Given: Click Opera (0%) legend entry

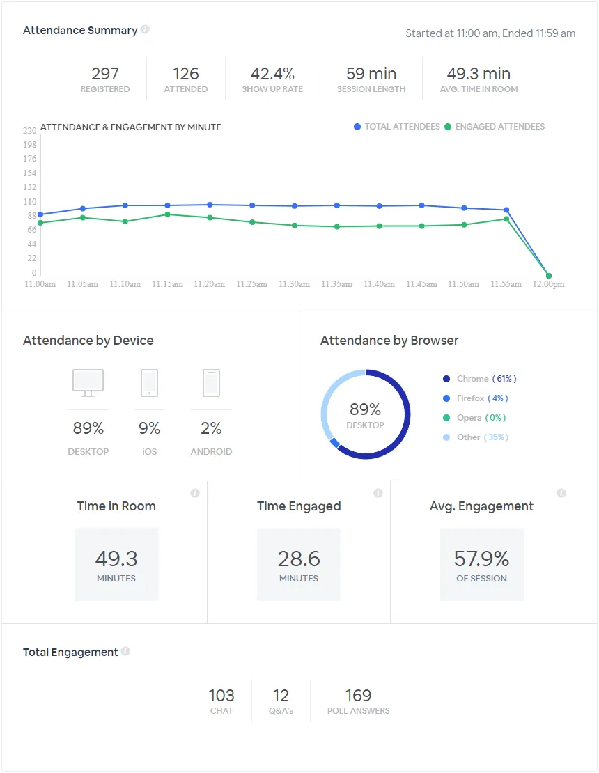Looking at the screenshot, I should [x=474, y=418].
